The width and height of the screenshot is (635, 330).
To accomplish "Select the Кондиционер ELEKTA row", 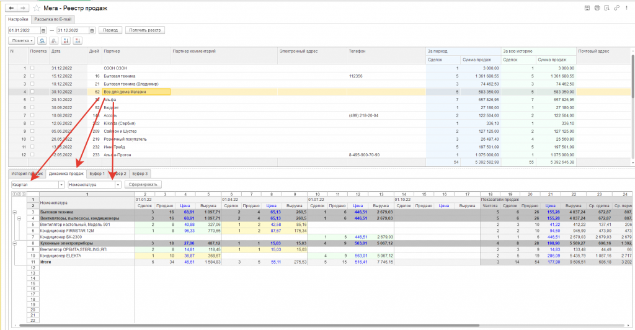I will pos(87,256).
